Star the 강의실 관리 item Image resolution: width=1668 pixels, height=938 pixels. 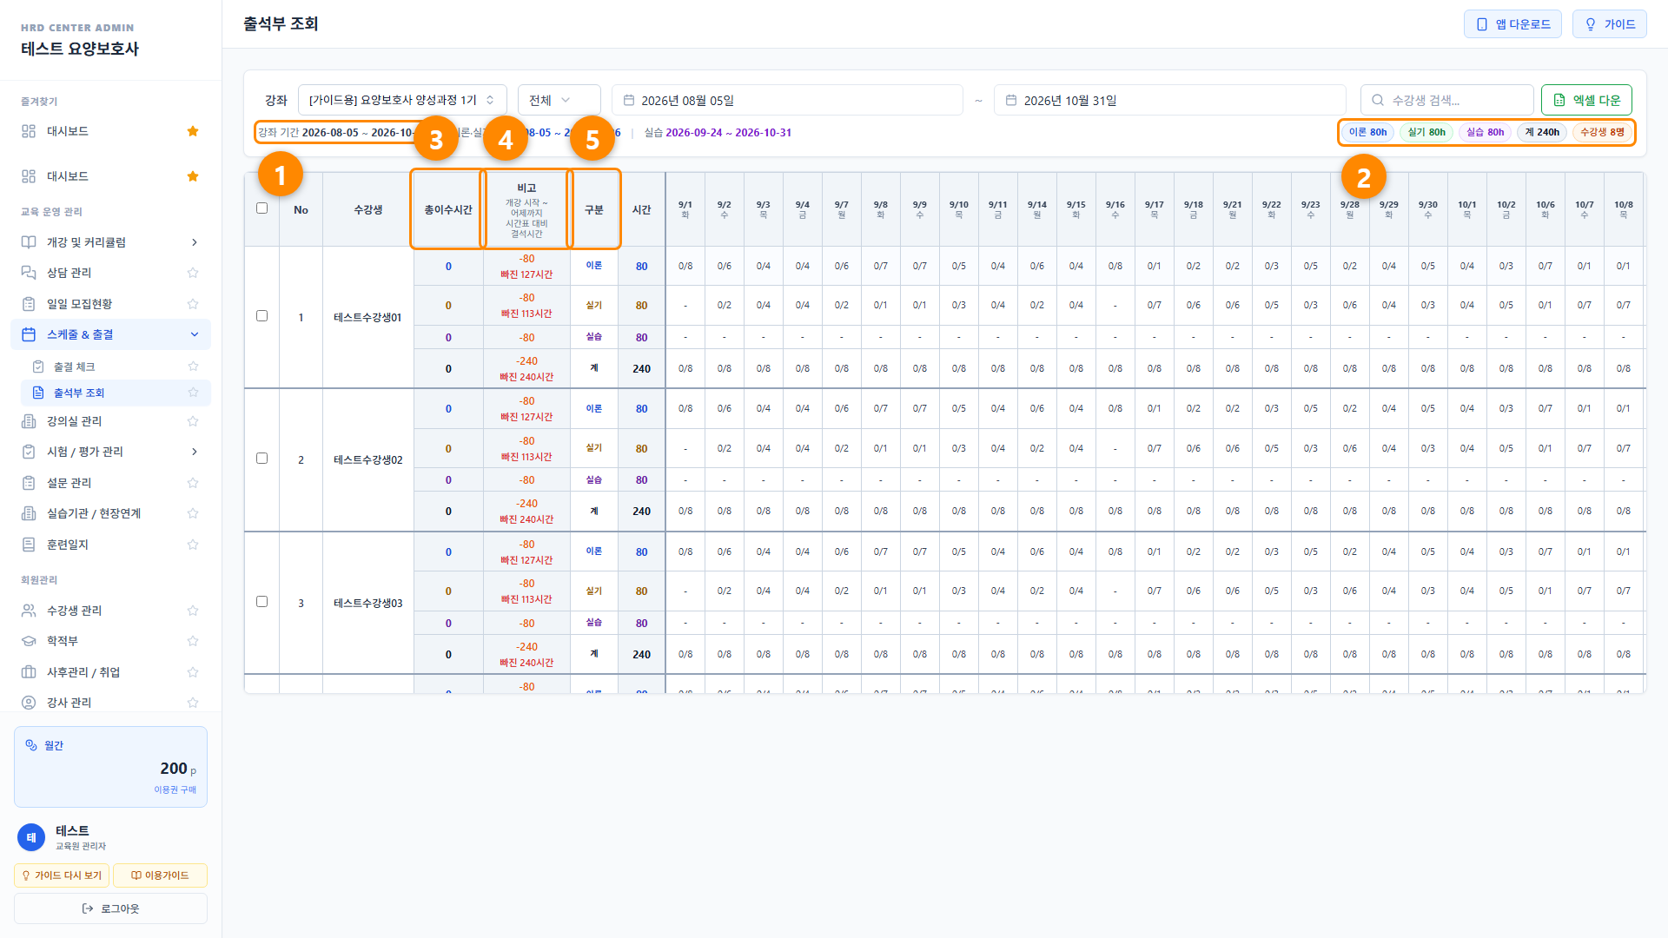click(193, 421)
